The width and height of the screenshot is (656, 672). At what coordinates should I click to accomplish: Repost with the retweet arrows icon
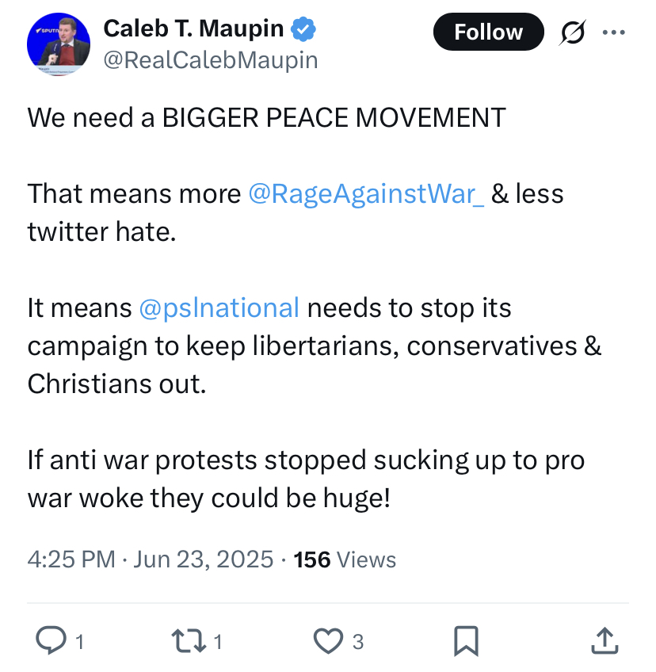pos(188,641)
